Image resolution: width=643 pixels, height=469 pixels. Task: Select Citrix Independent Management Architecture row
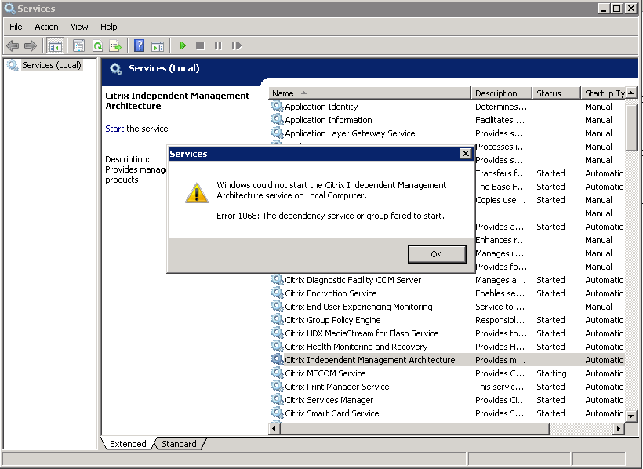(x=447, y=360)
